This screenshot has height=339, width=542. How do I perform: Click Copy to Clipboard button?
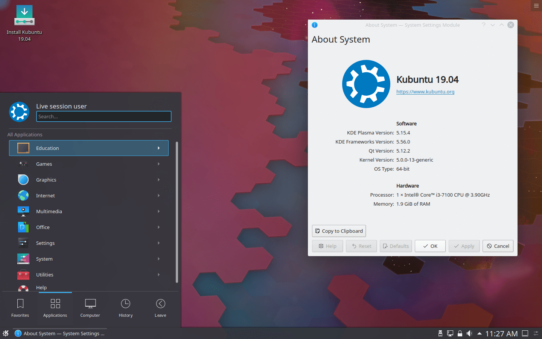pyautogui.click(x=339, y=231)
